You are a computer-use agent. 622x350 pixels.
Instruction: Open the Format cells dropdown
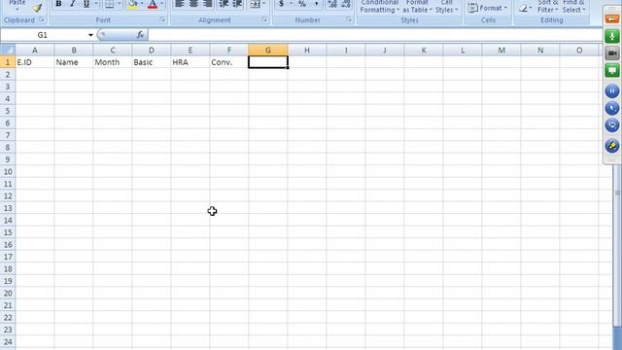tap(488, 8)
